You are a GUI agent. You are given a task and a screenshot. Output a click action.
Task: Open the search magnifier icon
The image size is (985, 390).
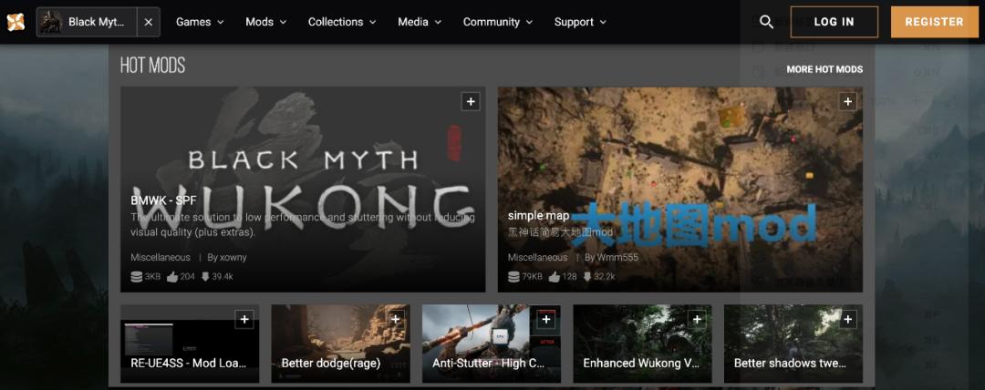coord(766,22)
